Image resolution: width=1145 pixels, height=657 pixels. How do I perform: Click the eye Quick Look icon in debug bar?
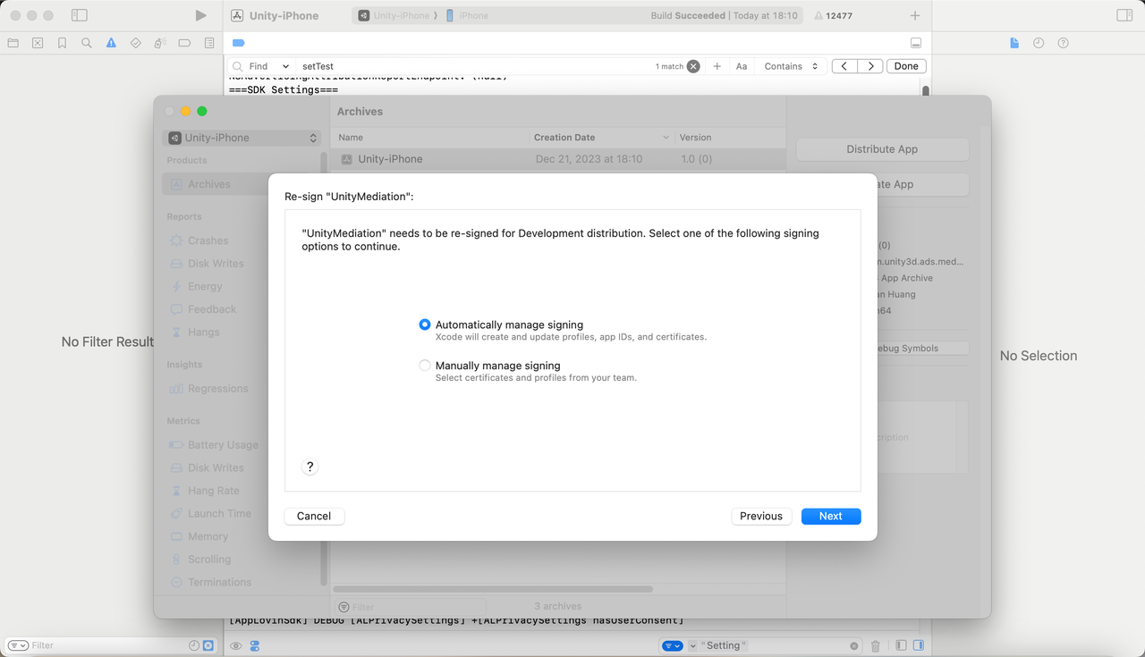[236, 645]
